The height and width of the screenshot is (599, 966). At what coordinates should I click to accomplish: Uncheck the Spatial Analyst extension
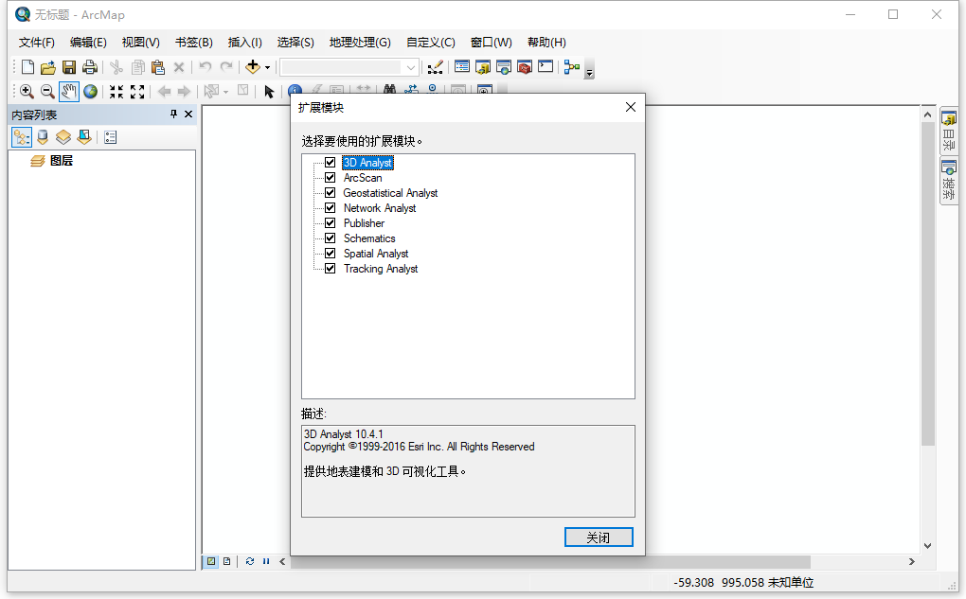point(331,253)
